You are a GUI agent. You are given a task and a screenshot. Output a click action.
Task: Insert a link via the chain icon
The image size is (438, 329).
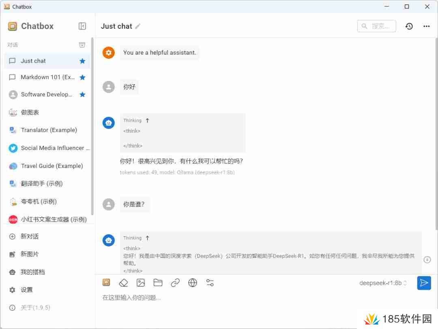pyautogui.click(x=175, y=282)
